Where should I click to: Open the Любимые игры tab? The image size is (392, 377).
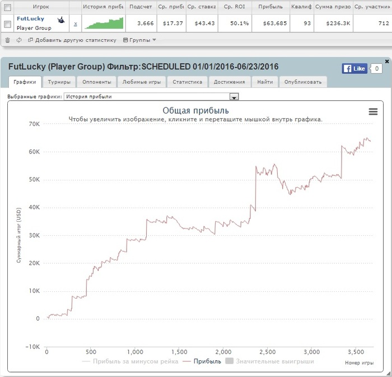point(142,82)
